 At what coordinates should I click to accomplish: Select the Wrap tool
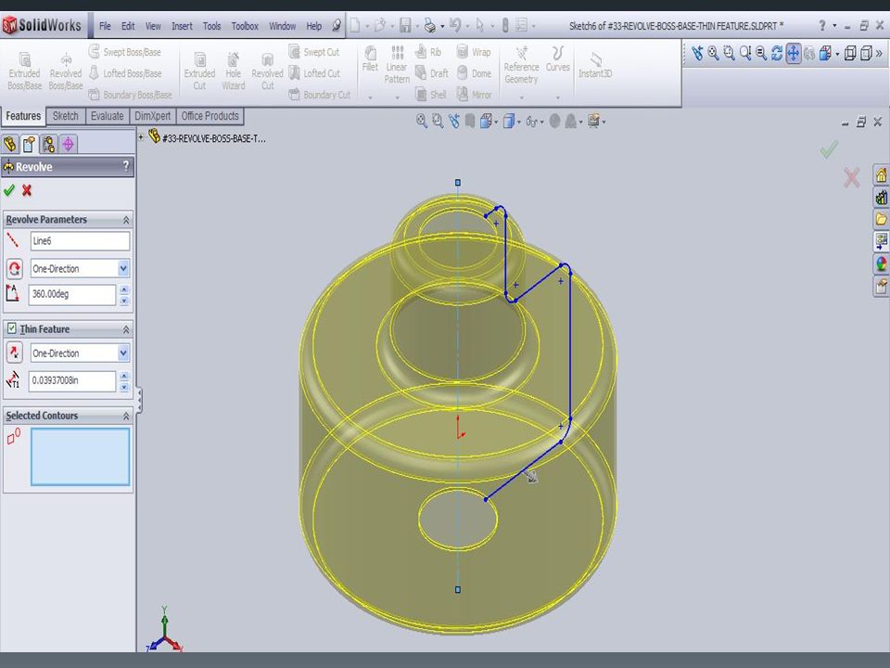[x=474, y=52]
